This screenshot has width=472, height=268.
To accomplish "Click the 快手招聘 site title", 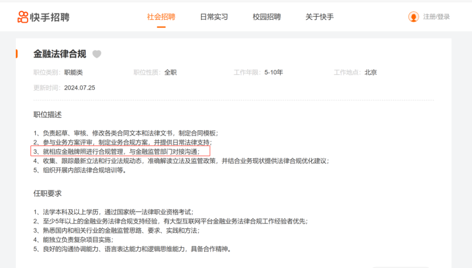I will click(x=50, y=17).
